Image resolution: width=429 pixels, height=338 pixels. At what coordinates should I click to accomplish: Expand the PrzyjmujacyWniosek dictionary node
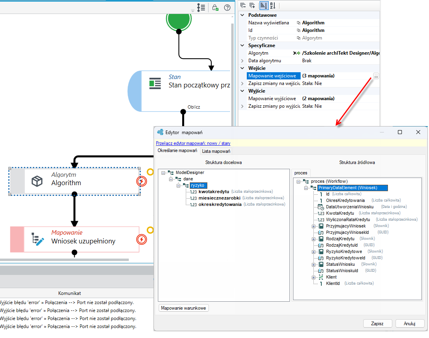[313, 226]
